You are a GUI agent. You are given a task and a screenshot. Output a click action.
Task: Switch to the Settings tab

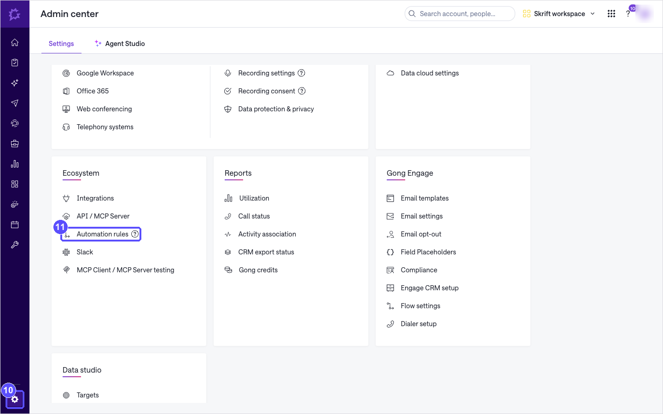coord(61,44)
